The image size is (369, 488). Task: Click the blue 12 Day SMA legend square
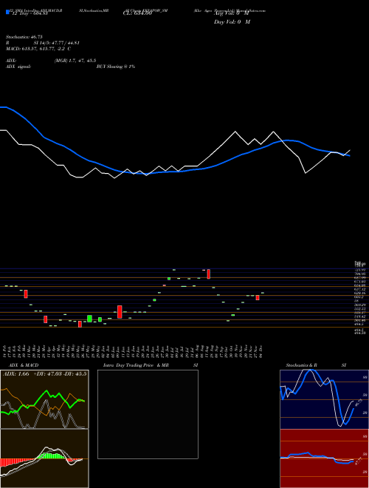tap(7, 12)
